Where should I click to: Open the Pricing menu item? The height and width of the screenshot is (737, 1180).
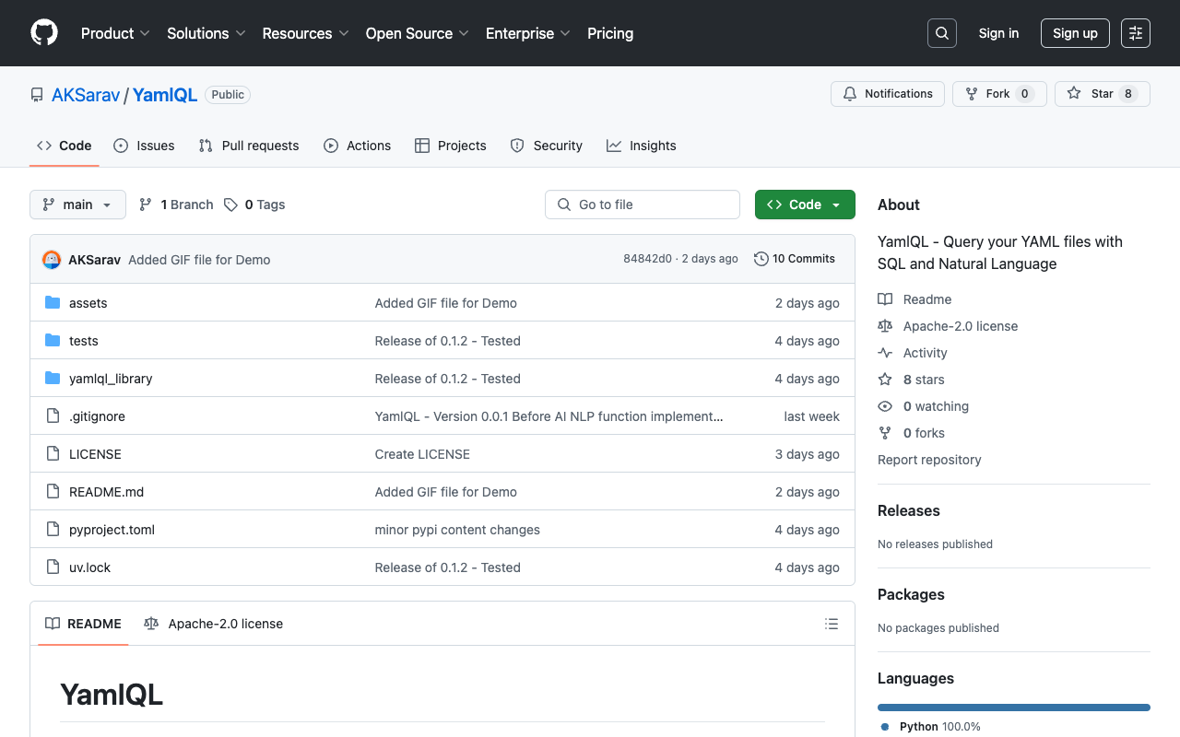coord(609,33)
